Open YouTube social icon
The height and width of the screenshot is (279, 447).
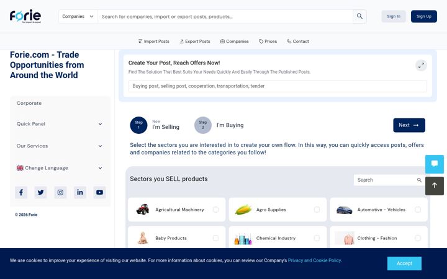tap(99, 192)
